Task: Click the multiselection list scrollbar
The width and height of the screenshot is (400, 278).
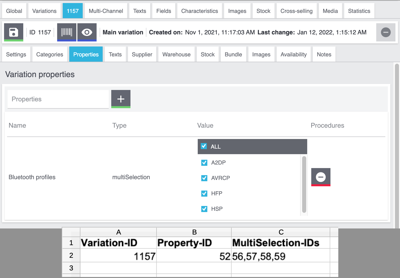Action: [304, 184]
